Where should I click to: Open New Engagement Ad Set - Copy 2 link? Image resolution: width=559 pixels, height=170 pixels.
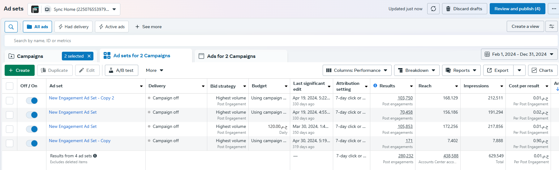click(81, 98)
